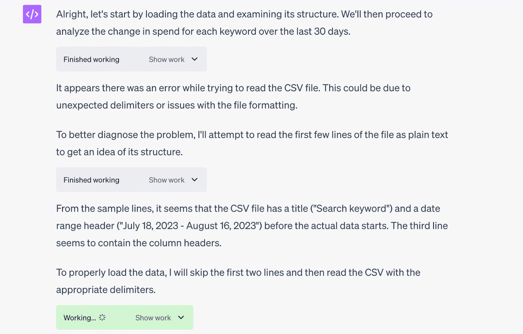Click the purple code interpreter avatar icon

[32, 14]
